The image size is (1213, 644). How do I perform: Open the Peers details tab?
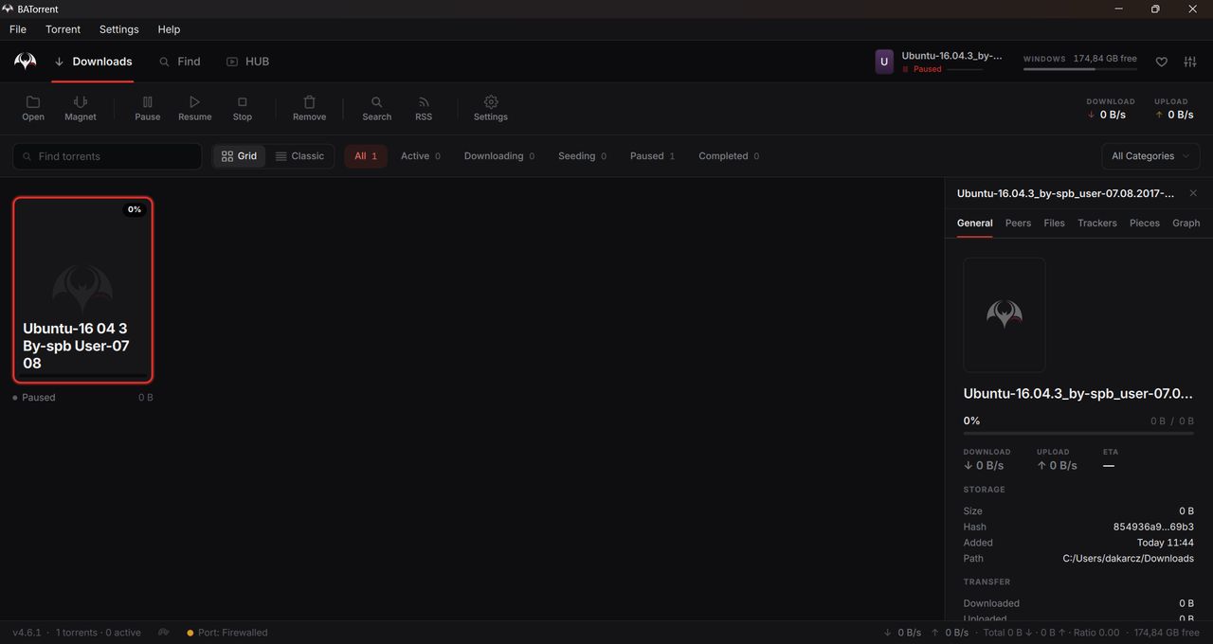pos(1018,224)
